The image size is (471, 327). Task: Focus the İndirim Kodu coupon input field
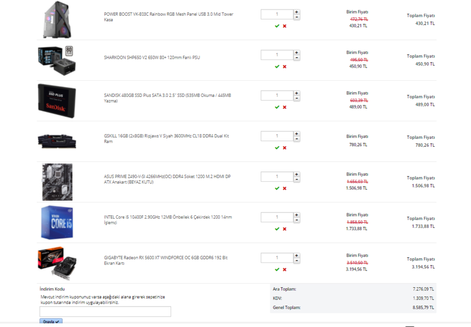105,312
